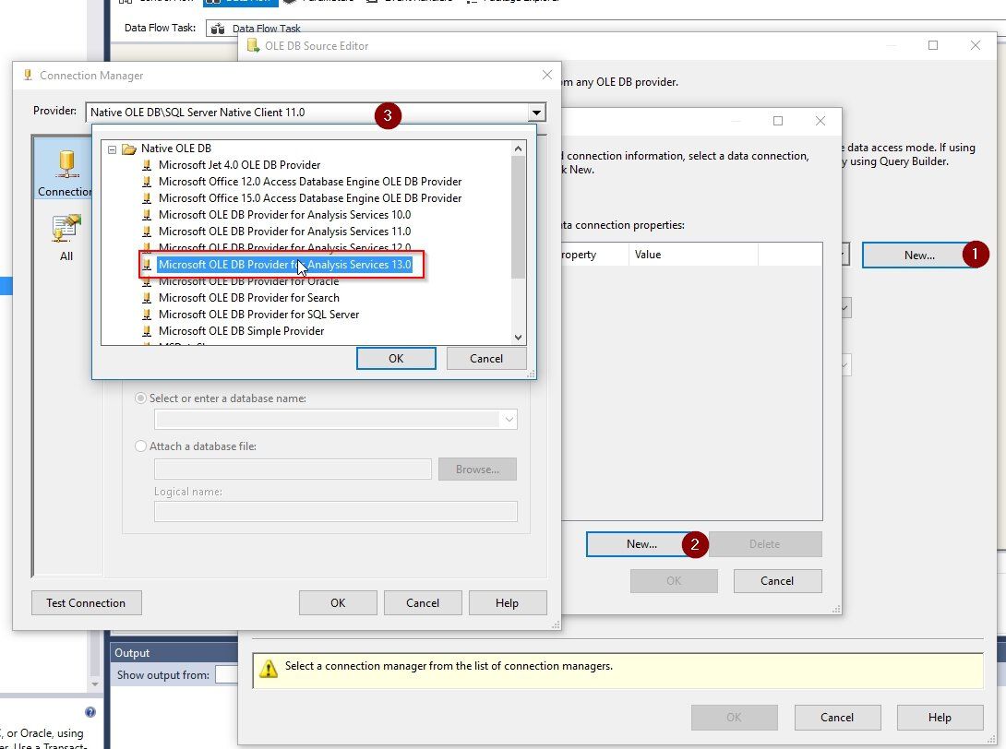Choose OLE DB Provider for Analysis Services 12.0
Viewport: 1006px width, 749px height.
click(x=285, y=247)
